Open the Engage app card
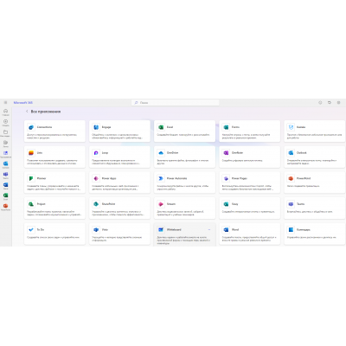Image resolution: width=346 pixels, height=346 pixels. pos(119,131)
